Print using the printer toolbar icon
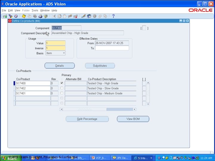The height and width of the screenshot is (161, 215). tap(40, 16)
